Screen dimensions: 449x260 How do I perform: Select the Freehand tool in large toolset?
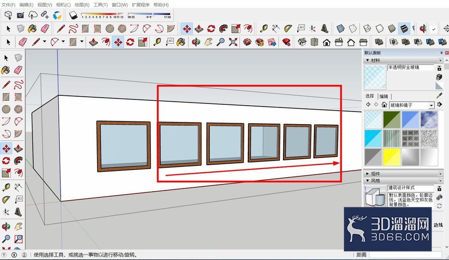(x=18, y=85)
